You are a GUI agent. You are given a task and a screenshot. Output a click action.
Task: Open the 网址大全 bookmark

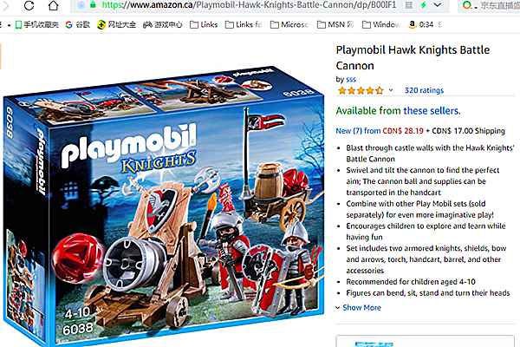point(116,24)
